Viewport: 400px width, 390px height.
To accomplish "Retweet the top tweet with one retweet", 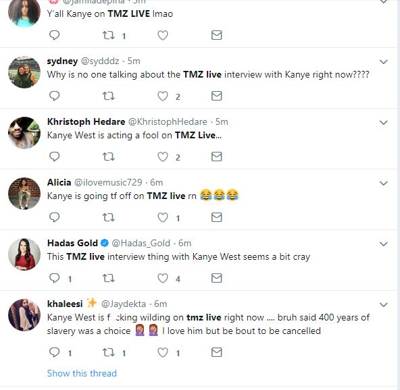I will [x=108, y=35].
